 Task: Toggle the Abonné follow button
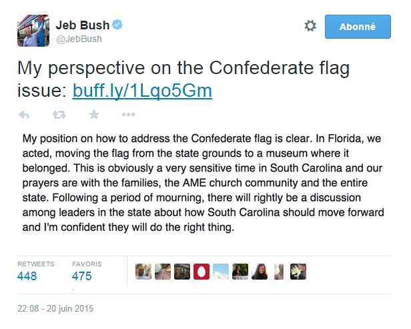click(x=358, y=27)
